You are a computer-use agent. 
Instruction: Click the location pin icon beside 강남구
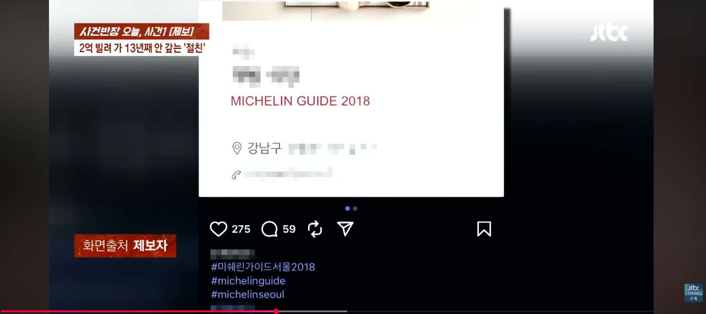pos(237,148)
